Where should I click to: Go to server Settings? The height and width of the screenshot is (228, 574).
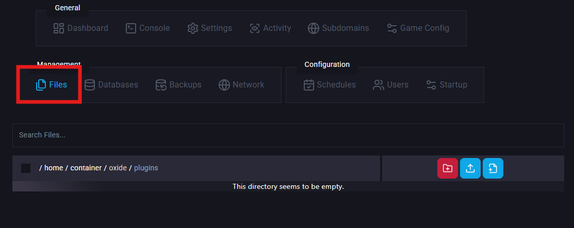coord(210,28)
